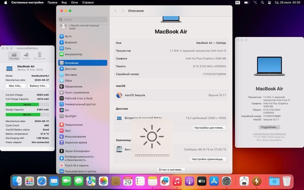The width and height of the screenshot is (304, 190).
Task: Open Рабочий стол и Dock section
Action: [82, 98]
